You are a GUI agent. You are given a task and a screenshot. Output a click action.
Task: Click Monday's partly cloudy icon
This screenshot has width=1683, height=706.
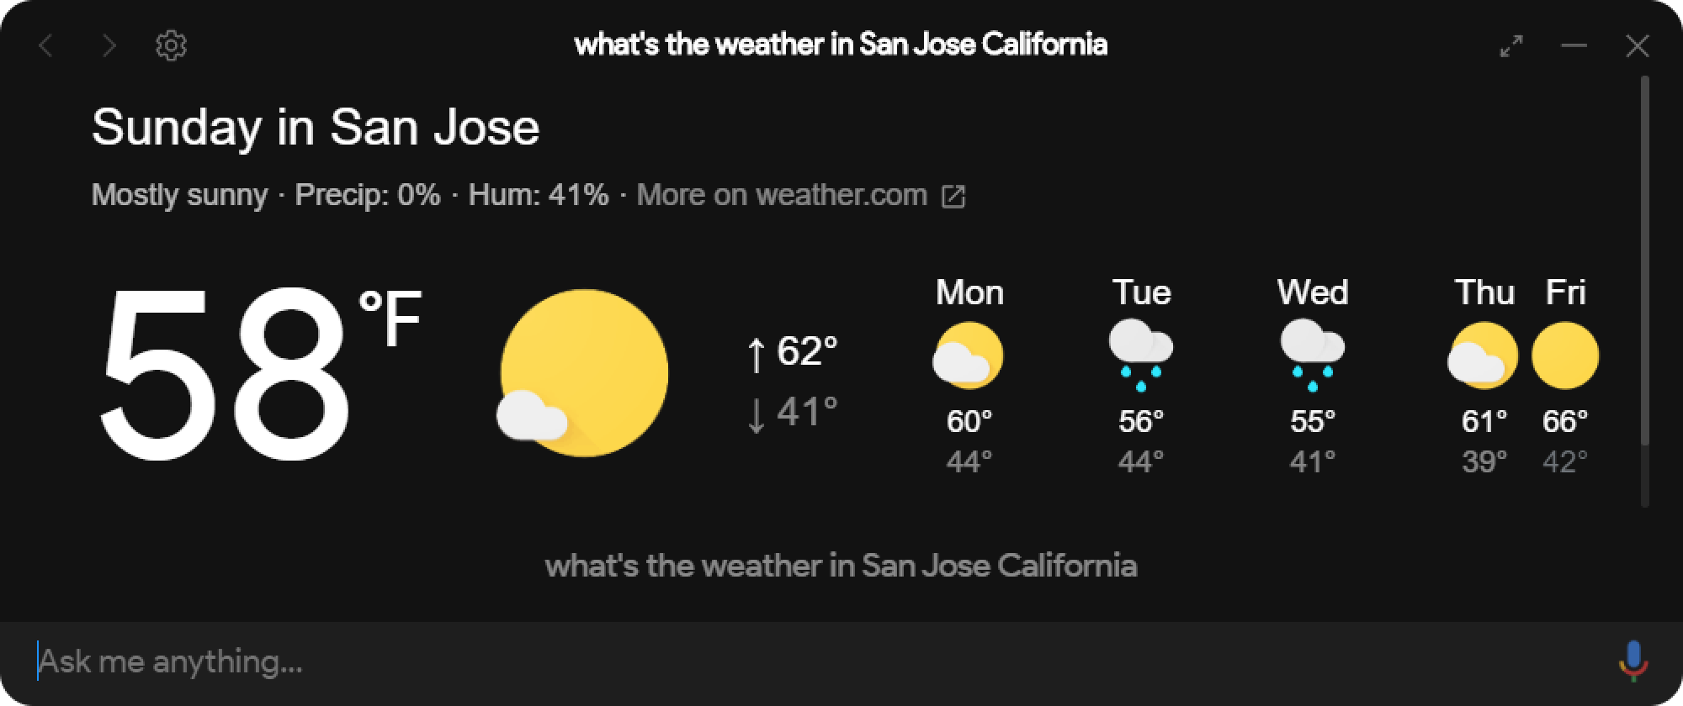(968, 355)
